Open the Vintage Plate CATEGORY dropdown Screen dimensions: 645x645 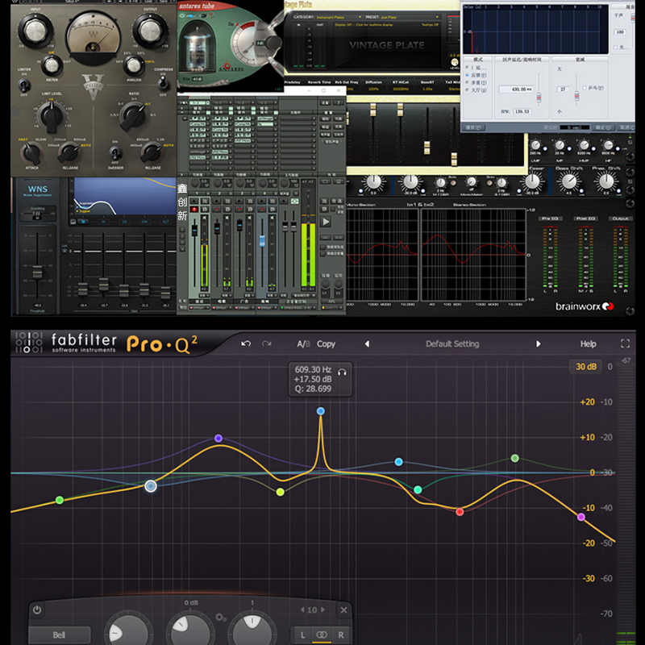(339, 17)
